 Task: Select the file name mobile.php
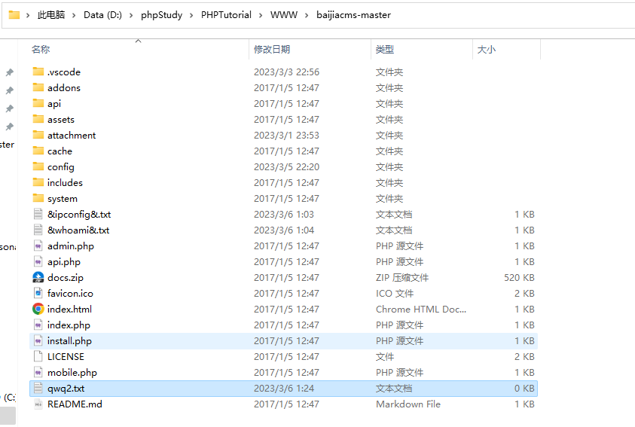tap(72, 373)
